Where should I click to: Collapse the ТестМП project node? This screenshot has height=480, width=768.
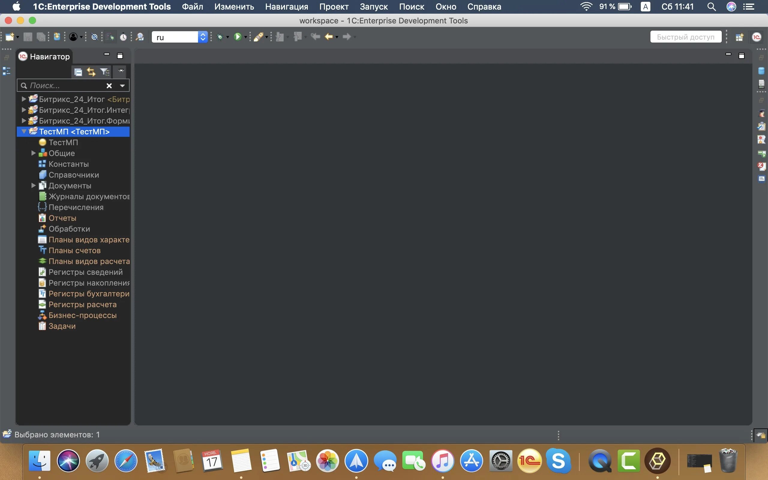(24, 131)
